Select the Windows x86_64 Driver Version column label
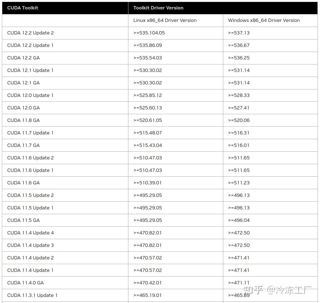 coord(263,20)
